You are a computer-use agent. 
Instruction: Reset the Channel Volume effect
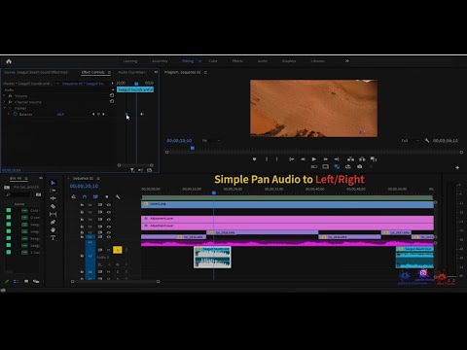[112, 101]
